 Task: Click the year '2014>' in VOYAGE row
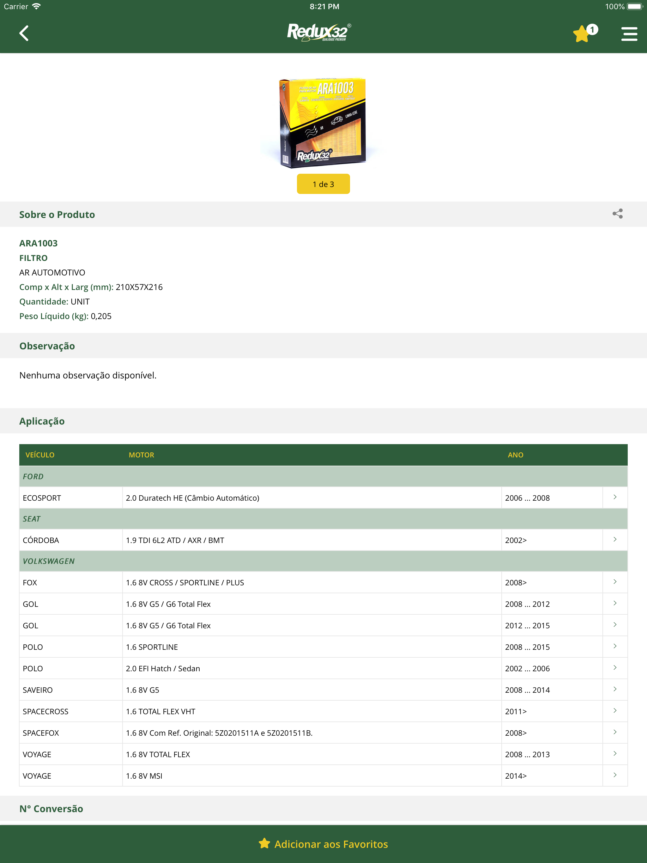click(516, 775)
